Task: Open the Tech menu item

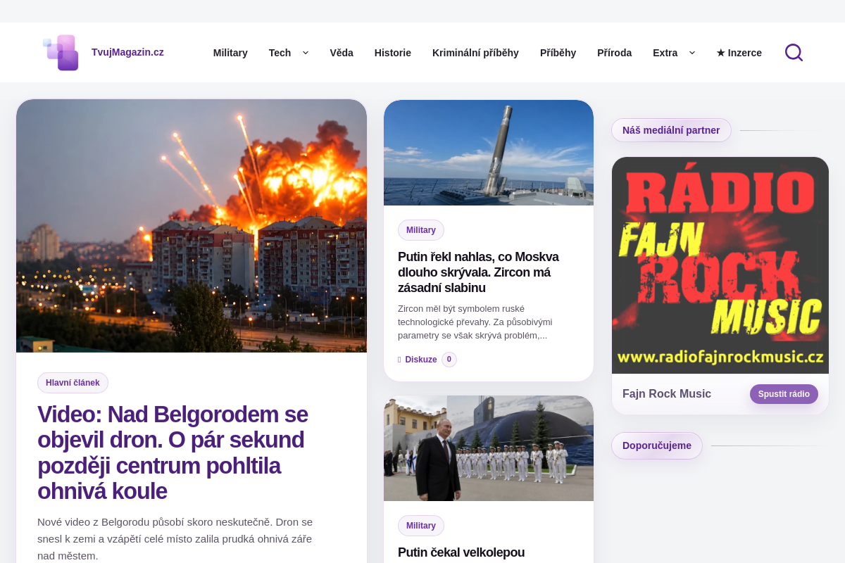Action: click(280, 53)
